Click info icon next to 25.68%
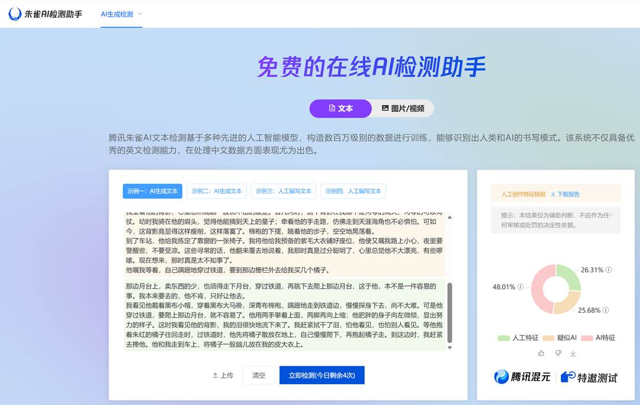The image size is (640, 405). click(x=606, y=310)
